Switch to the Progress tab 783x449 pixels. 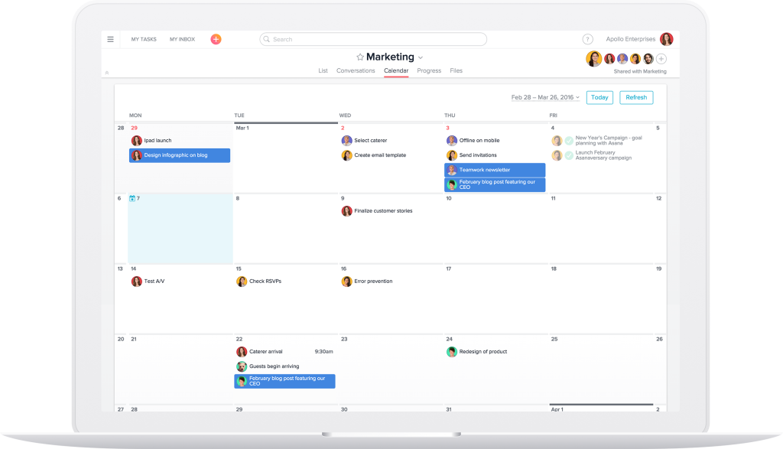pyautogui.click(x=429, y=70)
